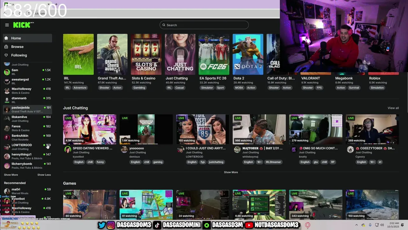The height and width of the screenshot is (230, 408).
Task: Open the Dota 2 category thumbnail
Action: 248,54
